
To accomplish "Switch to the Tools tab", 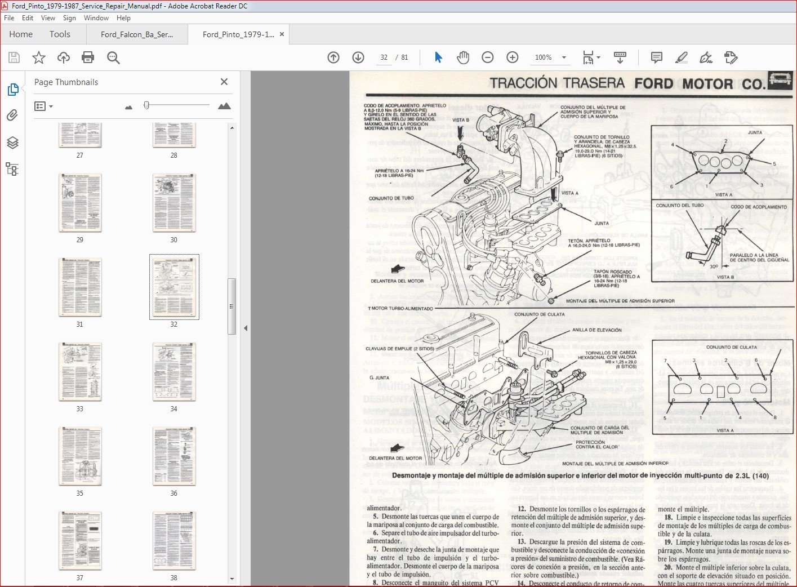I will pyautogui.click(x=60, y=34).
